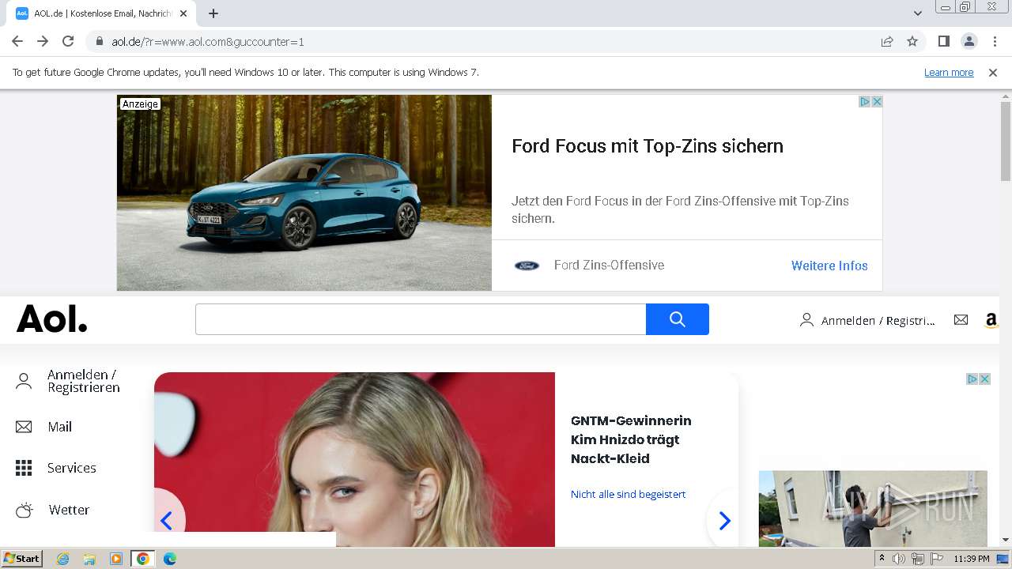Image resolution: width=1012 pixels, height=569 pixels.
Task: Close the AOL.de tab
Action: [183, 13]
